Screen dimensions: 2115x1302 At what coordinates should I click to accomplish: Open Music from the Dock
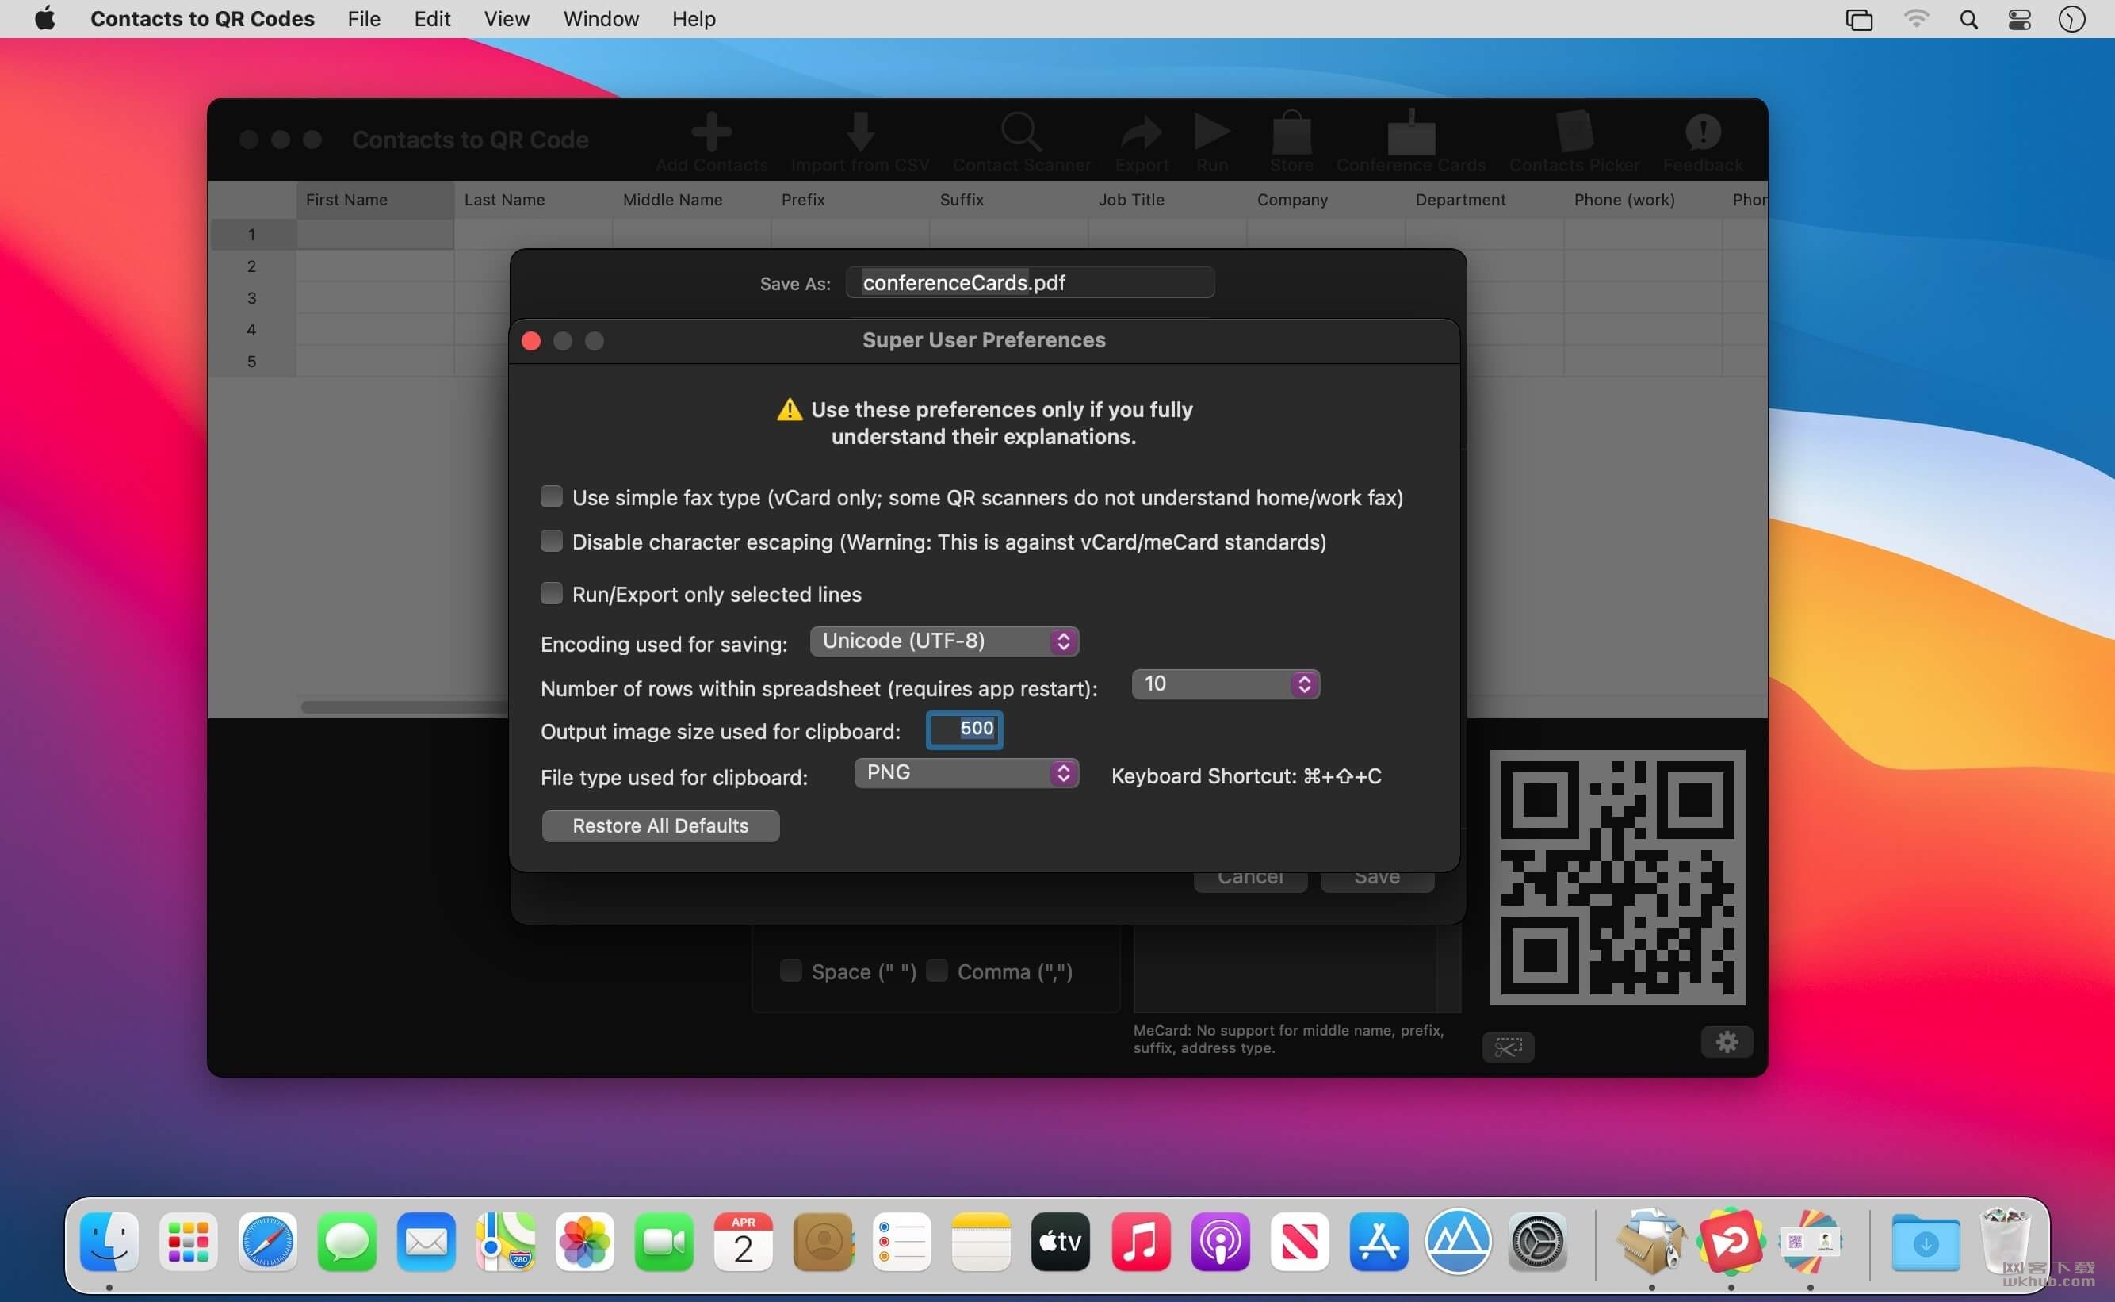click(x=1141, y=1242)
